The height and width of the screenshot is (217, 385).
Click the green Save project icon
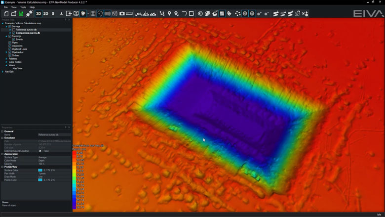(21, 14)
